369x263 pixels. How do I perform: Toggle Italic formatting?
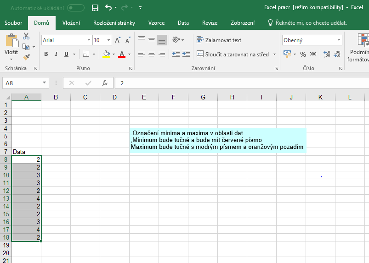tap(56, 54)
